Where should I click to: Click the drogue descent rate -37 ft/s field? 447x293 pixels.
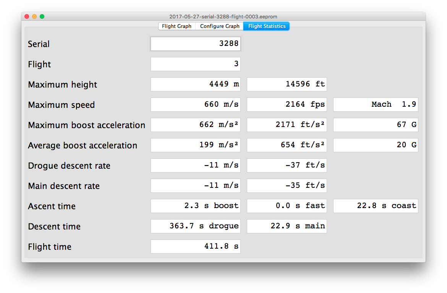pyautogui.click(x=287, y=165)
